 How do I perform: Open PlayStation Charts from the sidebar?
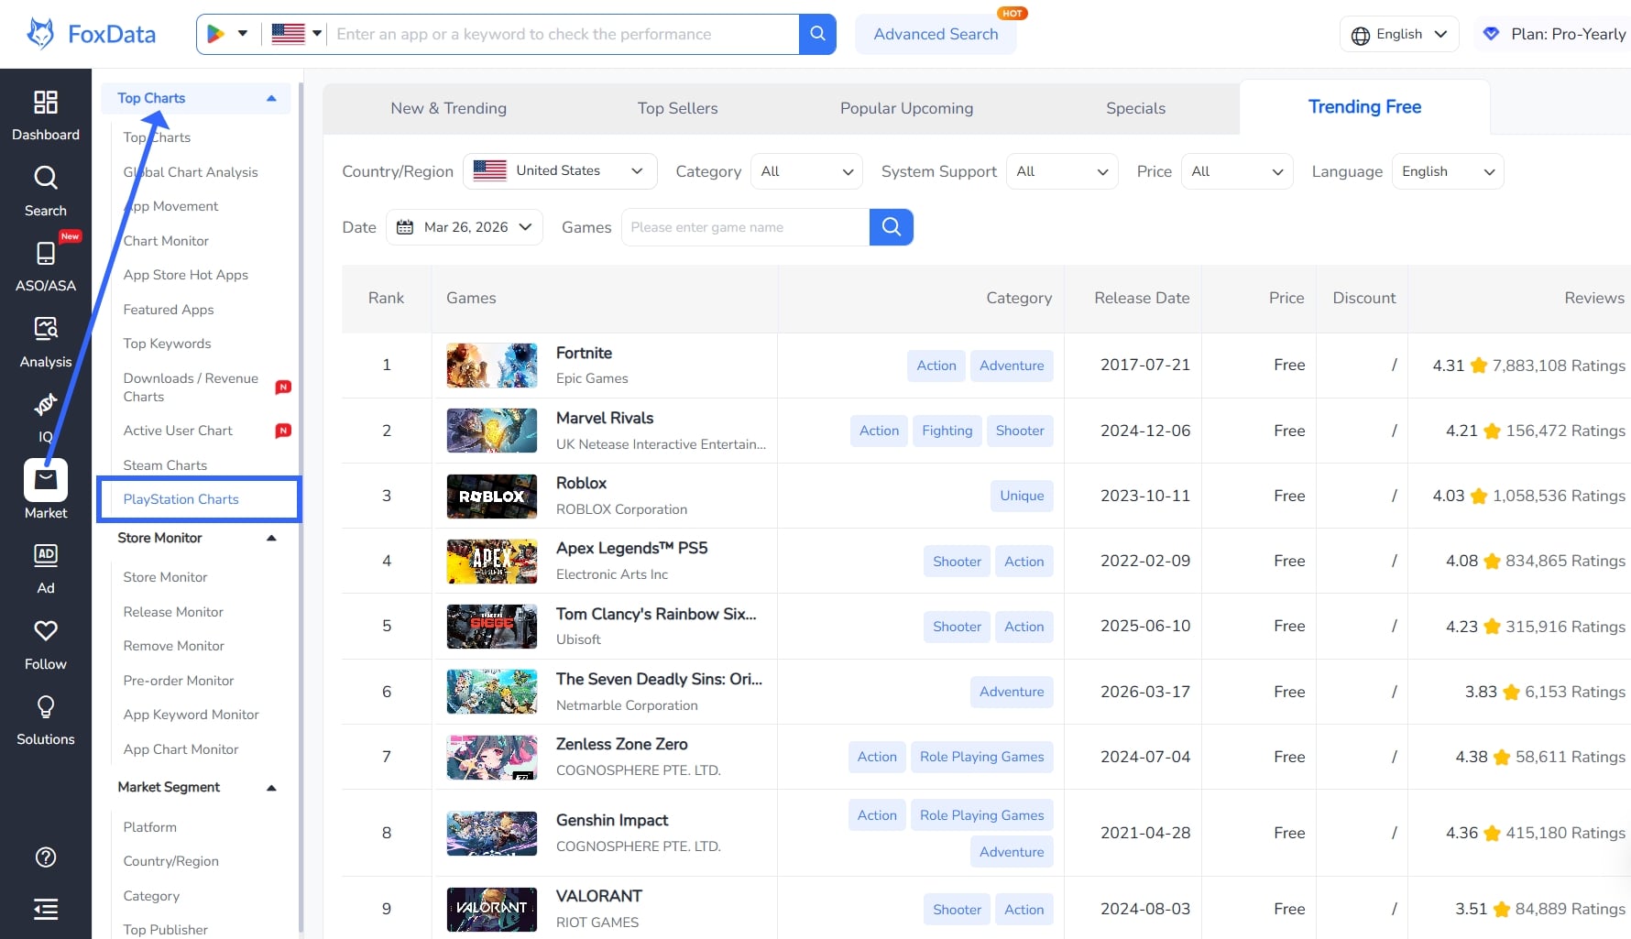[181, 499]
